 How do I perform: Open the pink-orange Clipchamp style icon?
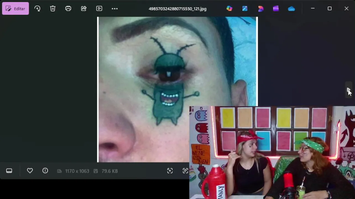click(x=260, y=9)
